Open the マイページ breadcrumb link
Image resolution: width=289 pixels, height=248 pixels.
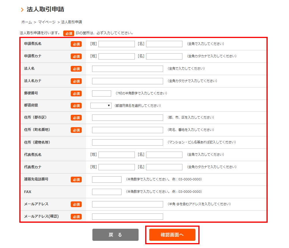[x=47, y=22]
